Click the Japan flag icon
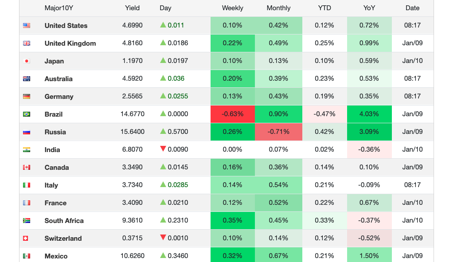 (27, 61)
